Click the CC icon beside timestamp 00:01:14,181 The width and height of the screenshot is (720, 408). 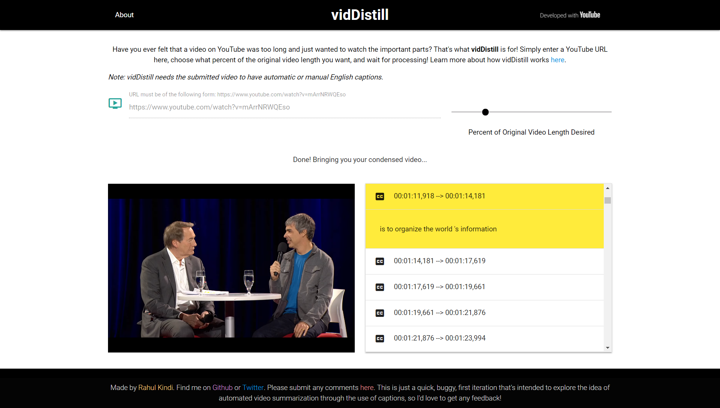pos(380,261)
